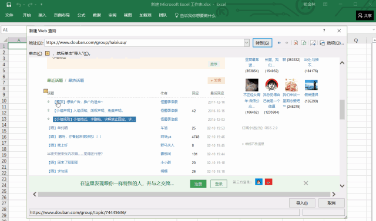Click the horizontal scrollbar right arrow in web pane

click(334, 194)
